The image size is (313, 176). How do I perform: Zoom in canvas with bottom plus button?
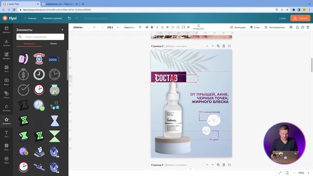[x=309, y=173]
